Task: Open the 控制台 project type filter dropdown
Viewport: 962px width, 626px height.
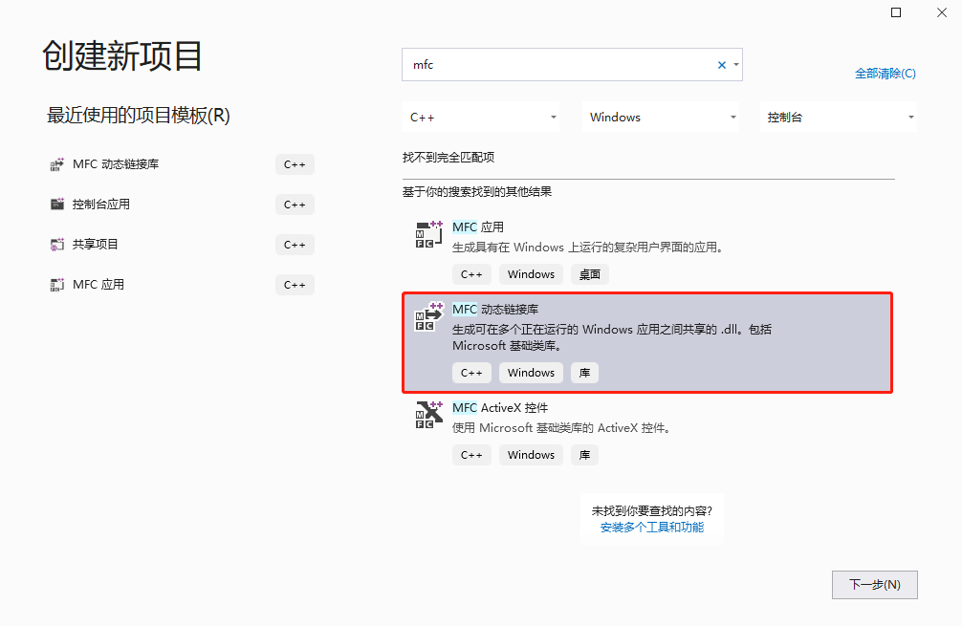Action: 838,118
